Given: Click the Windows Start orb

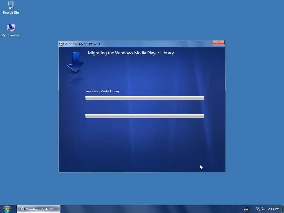Looking at the screenshot, I should pyautogui.click(x=7, y=209).
